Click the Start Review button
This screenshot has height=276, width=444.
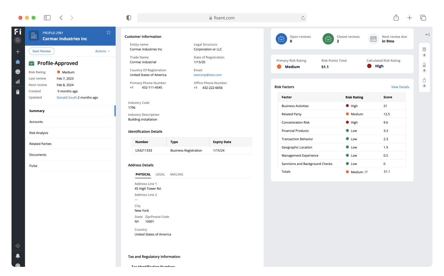pyautogui.click(x=41, y=51)
